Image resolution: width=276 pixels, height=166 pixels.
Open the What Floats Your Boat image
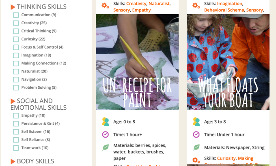coord(228,62)
